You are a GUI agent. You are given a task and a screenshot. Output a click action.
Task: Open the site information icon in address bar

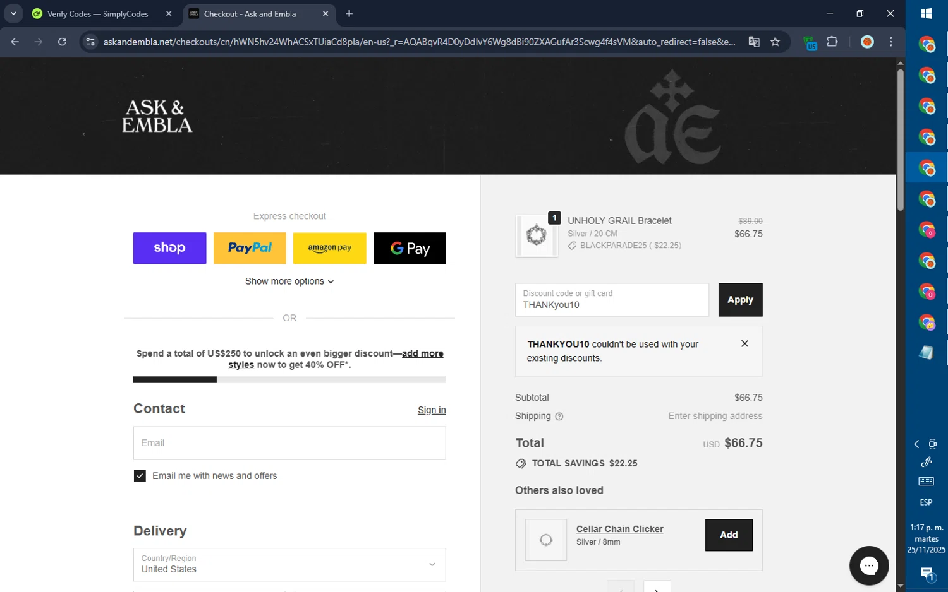click(x=90, y=42)
